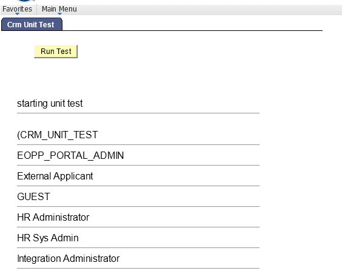Click the word 'Menu' in the navigation bar
The width and height of the screenshot is (342, 271).
(x=68, y=9)
